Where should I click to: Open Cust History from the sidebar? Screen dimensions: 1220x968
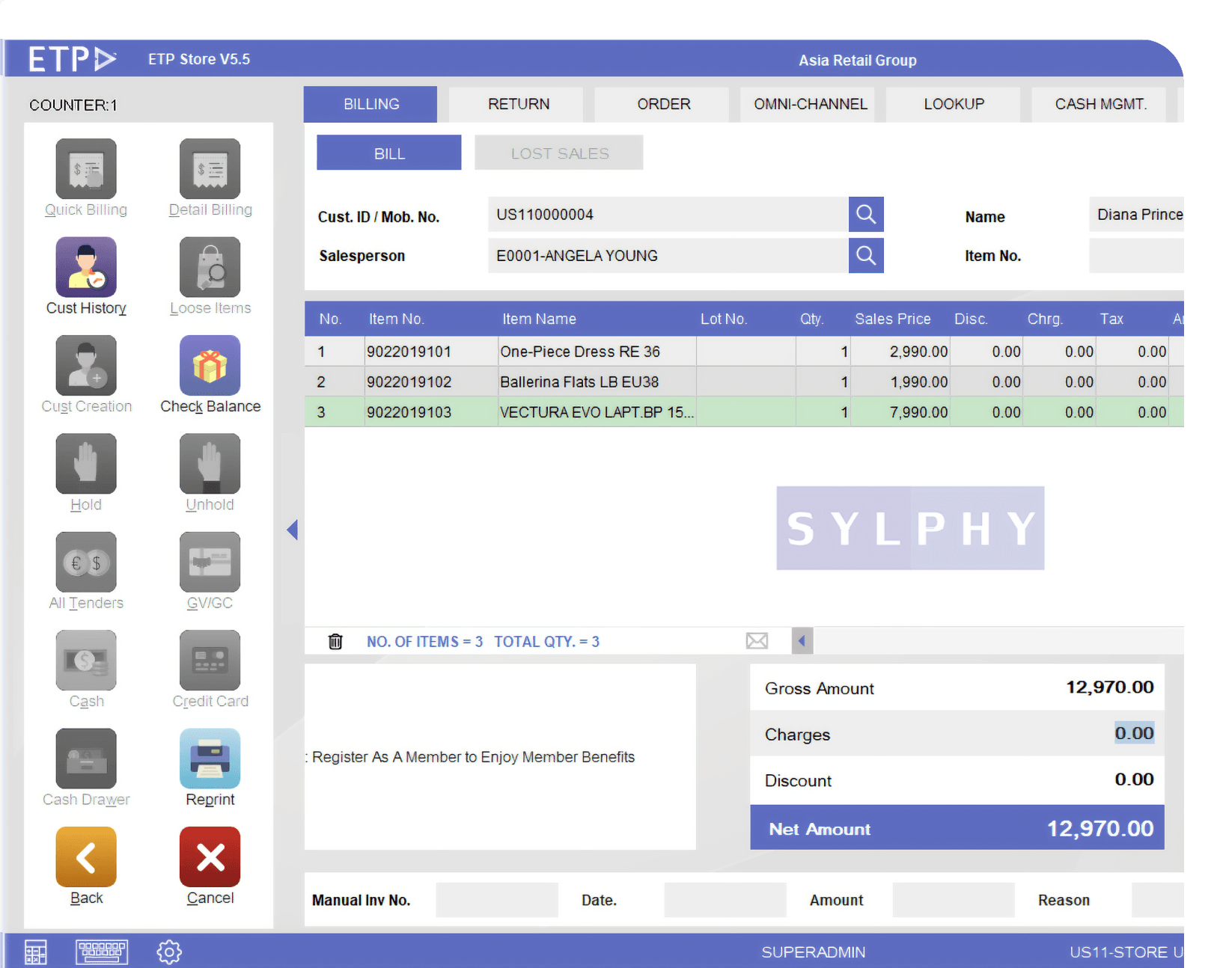(86, 267)
